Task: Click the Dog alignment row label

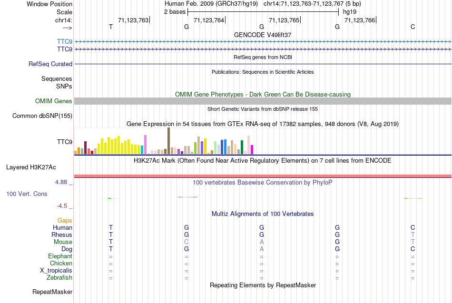Action: click(x=67, y=249)
